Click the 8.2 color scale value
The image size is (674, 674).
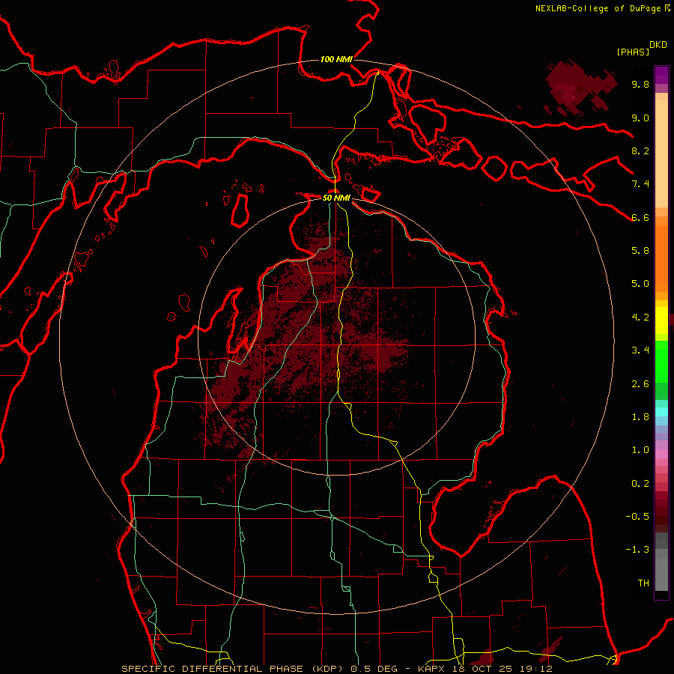(640, 151)
